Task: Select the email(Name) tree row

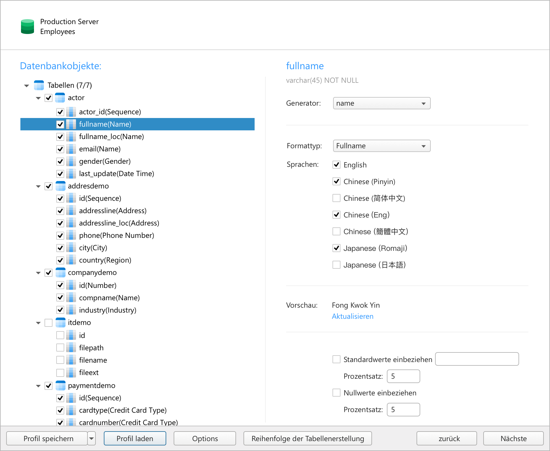Action: pyautogui.click(x=137, y=149)
